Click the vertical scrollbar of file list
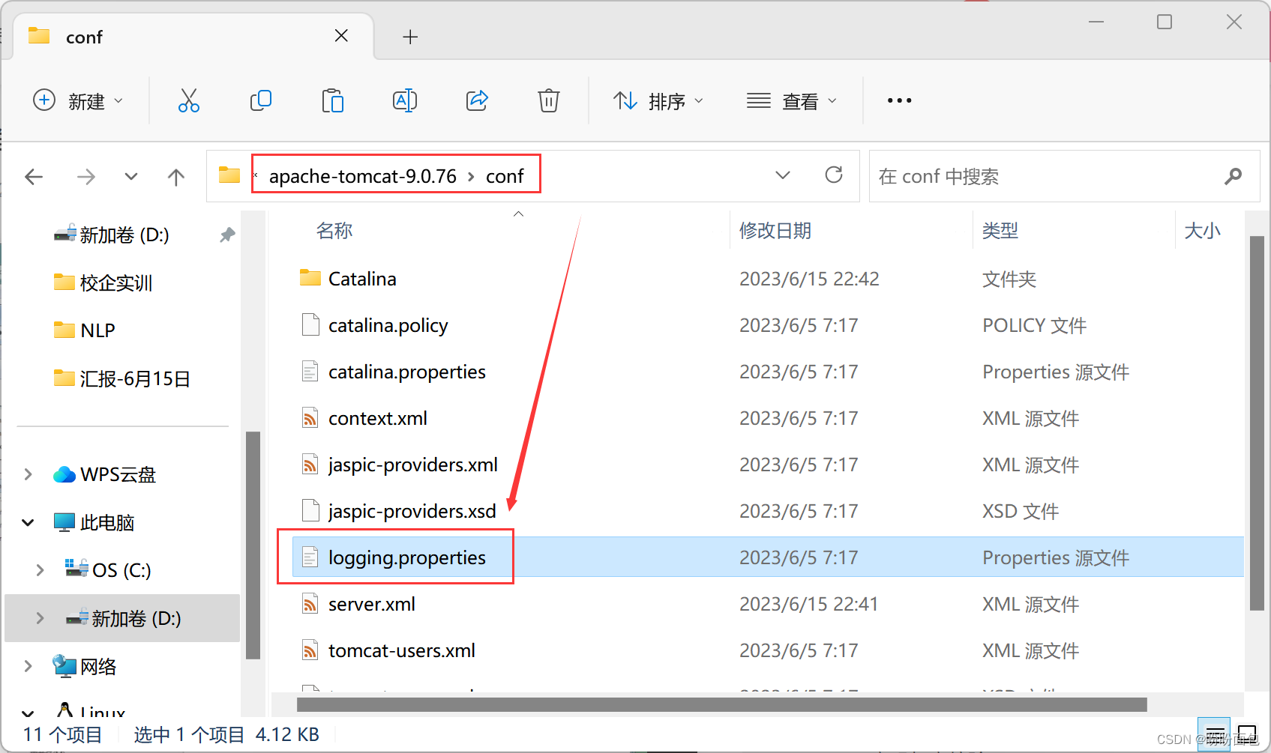This screenshot has width=1271, height=753. (1258, 423)
